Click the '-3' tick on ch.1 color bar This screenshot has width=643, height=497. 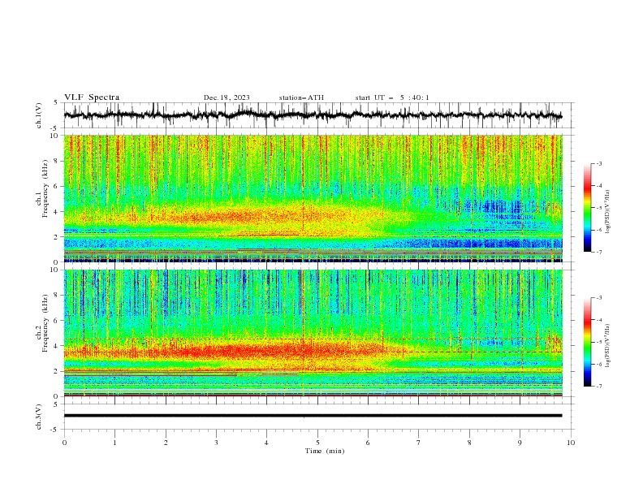(x=598, y=163)
